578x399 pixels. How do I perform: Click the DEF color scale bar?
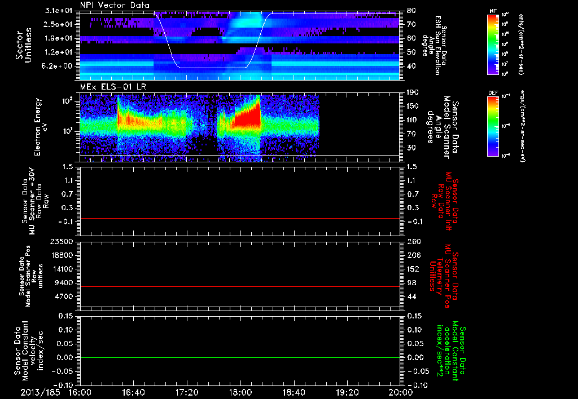(x=493, y=126)
